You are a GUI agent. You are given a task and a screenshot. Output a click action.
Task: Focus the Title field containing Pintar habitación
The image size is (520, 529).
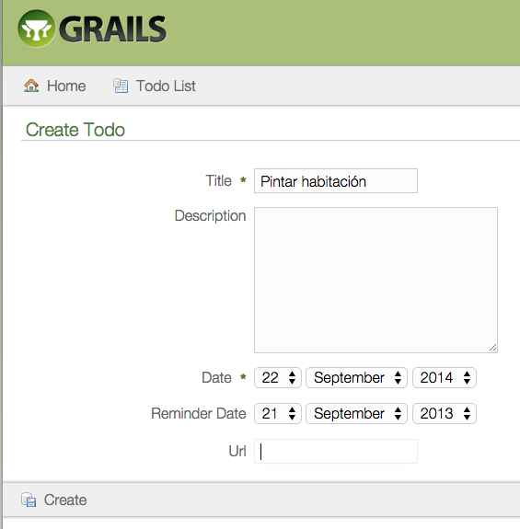pyautogui.click(x=336, y=181)
